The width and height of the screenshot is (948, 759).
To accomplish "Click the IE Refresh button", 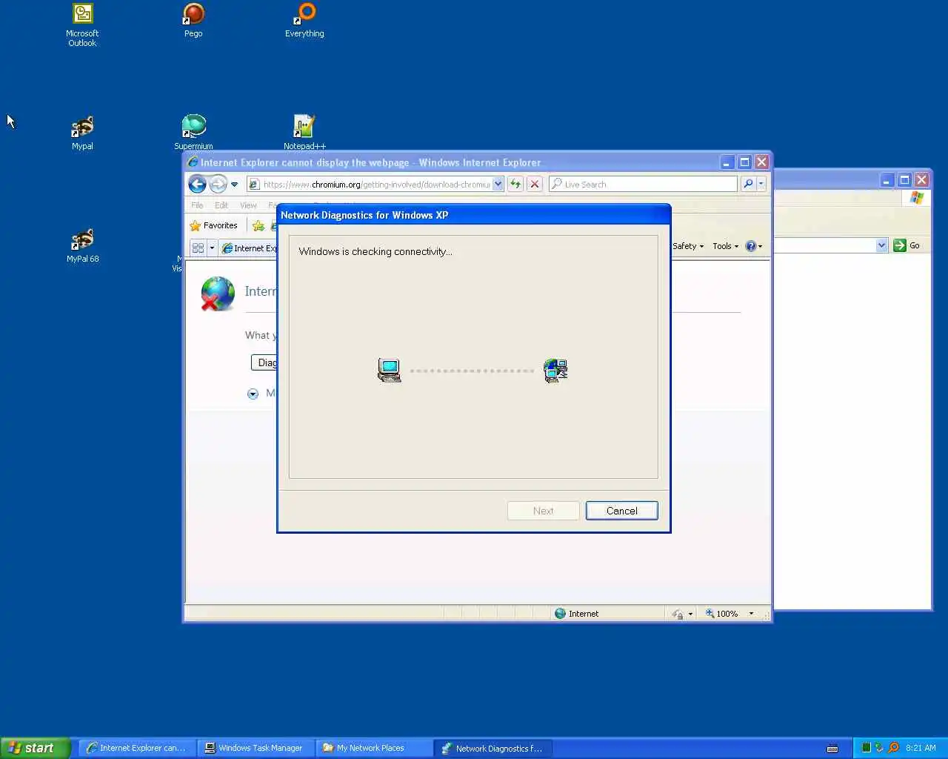I will click(x=515, y=184).
